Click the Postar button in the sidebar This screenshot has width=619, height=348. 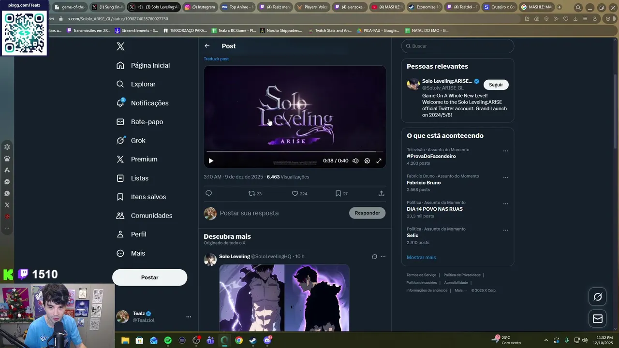149,277
